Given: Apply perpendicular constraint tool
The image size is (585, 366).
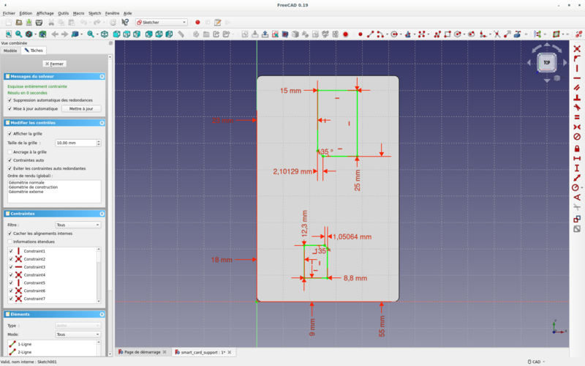Looking at the screenshot, I should point(577,97).
